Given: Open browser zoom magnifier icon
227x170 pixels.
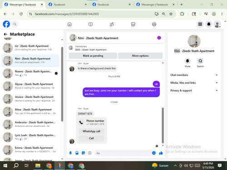Looking at the screenshot, I should [164, 14].
